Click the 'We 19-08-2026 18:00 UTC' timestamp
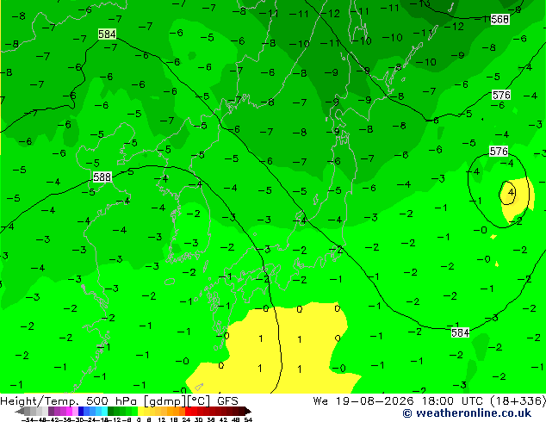Viewport: 546px width, 422px height. tap(400, 401)
